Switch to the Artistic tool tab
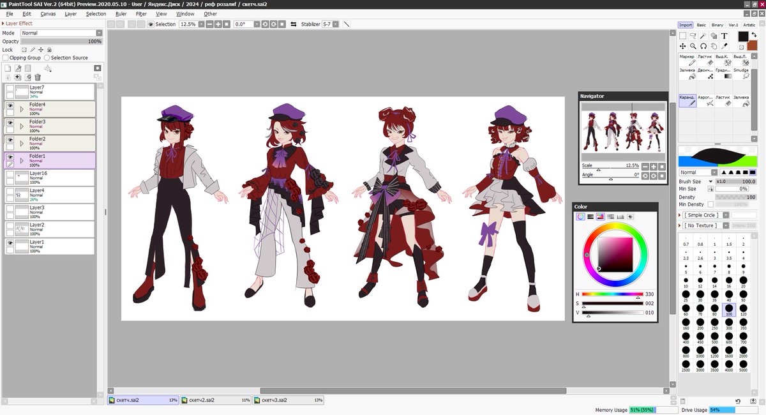Screen dimensions: 766x415 [749, 25]
